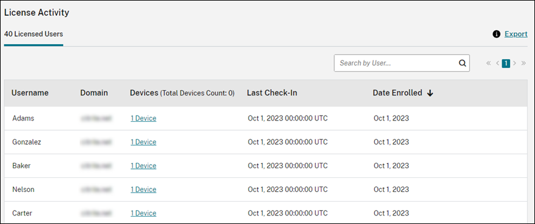Click Adams' Date Enrolled value
The image size is (535, 224).
pos(391,119)
